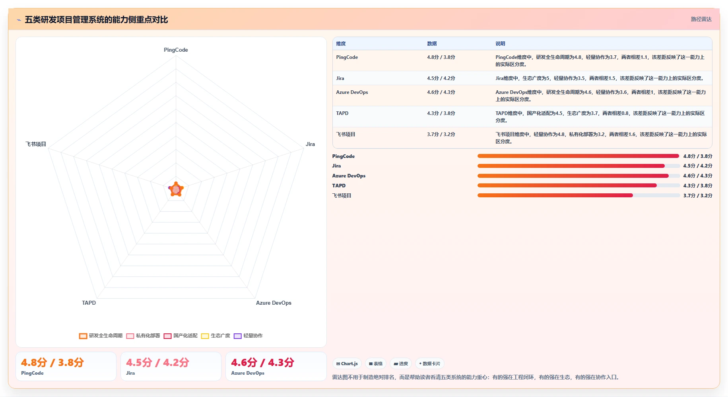Click the 3.7分 / 3.2分 value beside 飞书项目 bar
This screenshot has height=397, width=728.
pos(698,196)
